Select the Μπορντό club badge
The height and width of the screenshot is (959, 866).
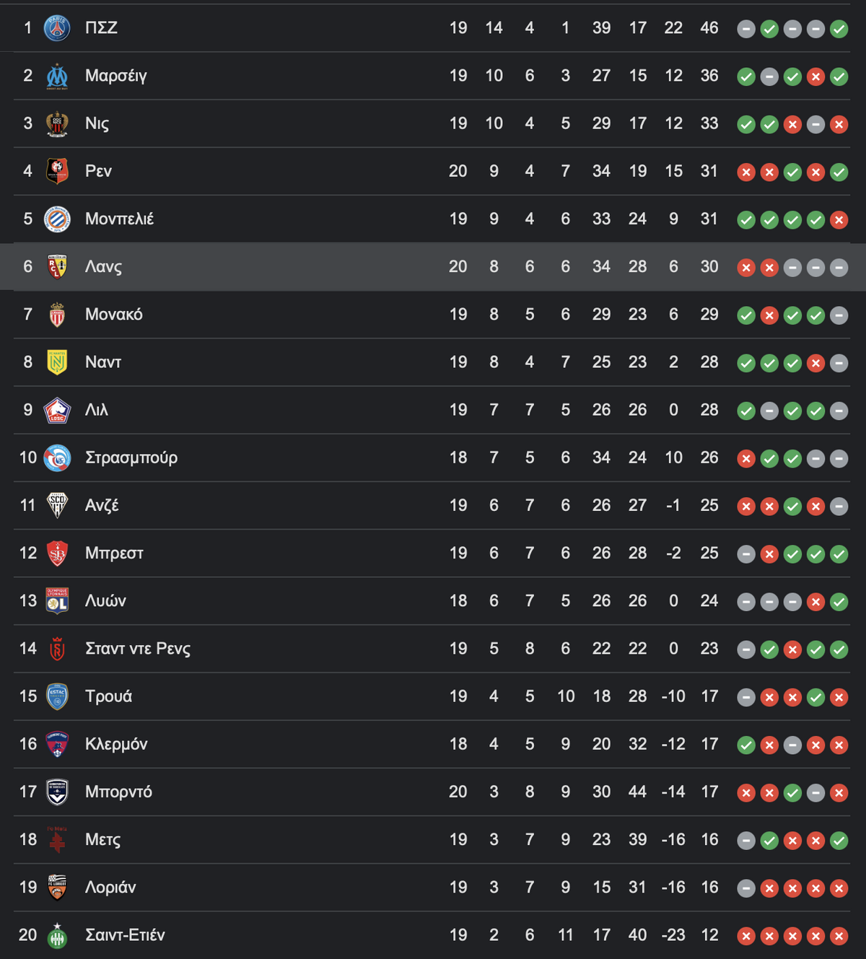pos(57,792)
